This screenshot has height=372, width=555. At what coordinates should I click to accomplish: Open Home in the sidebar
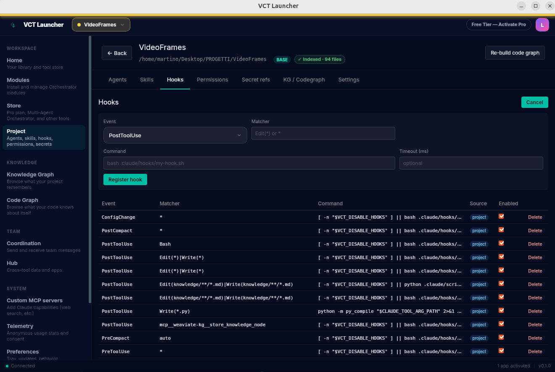[x=44, y=63]
